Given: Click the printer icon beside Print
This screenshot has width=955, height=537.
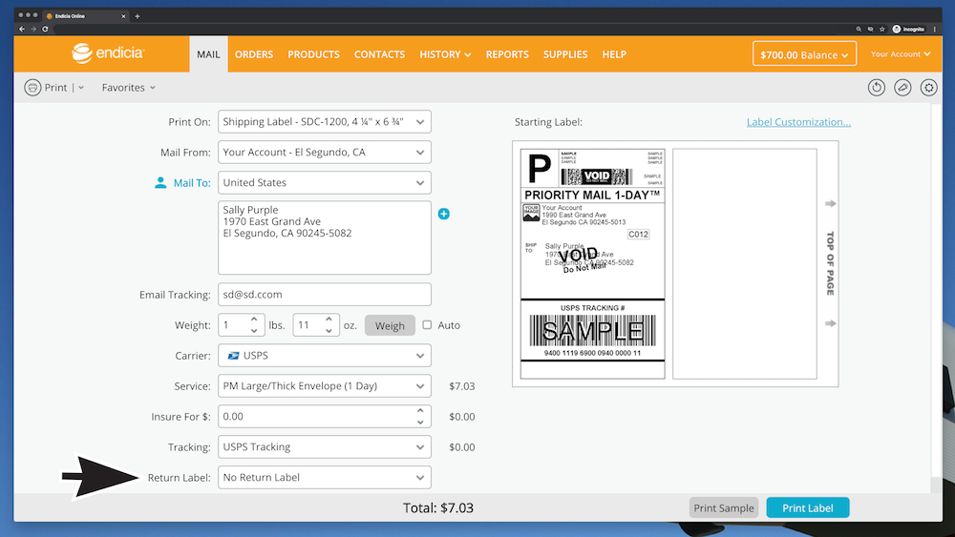Looking at the screenshot, I should point(32,88).
